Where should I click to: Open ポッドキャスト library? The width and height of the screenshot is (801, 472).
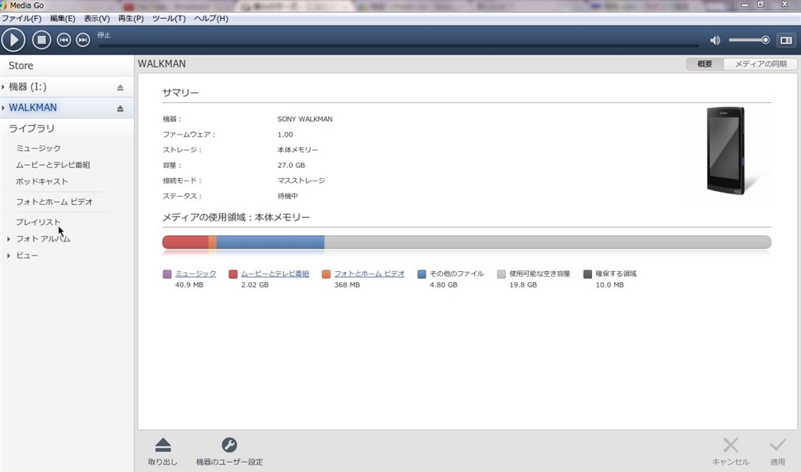tap(42, 181)
